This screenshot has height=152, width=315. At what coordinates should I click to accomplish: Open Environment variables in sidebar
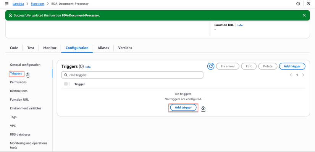26,108
